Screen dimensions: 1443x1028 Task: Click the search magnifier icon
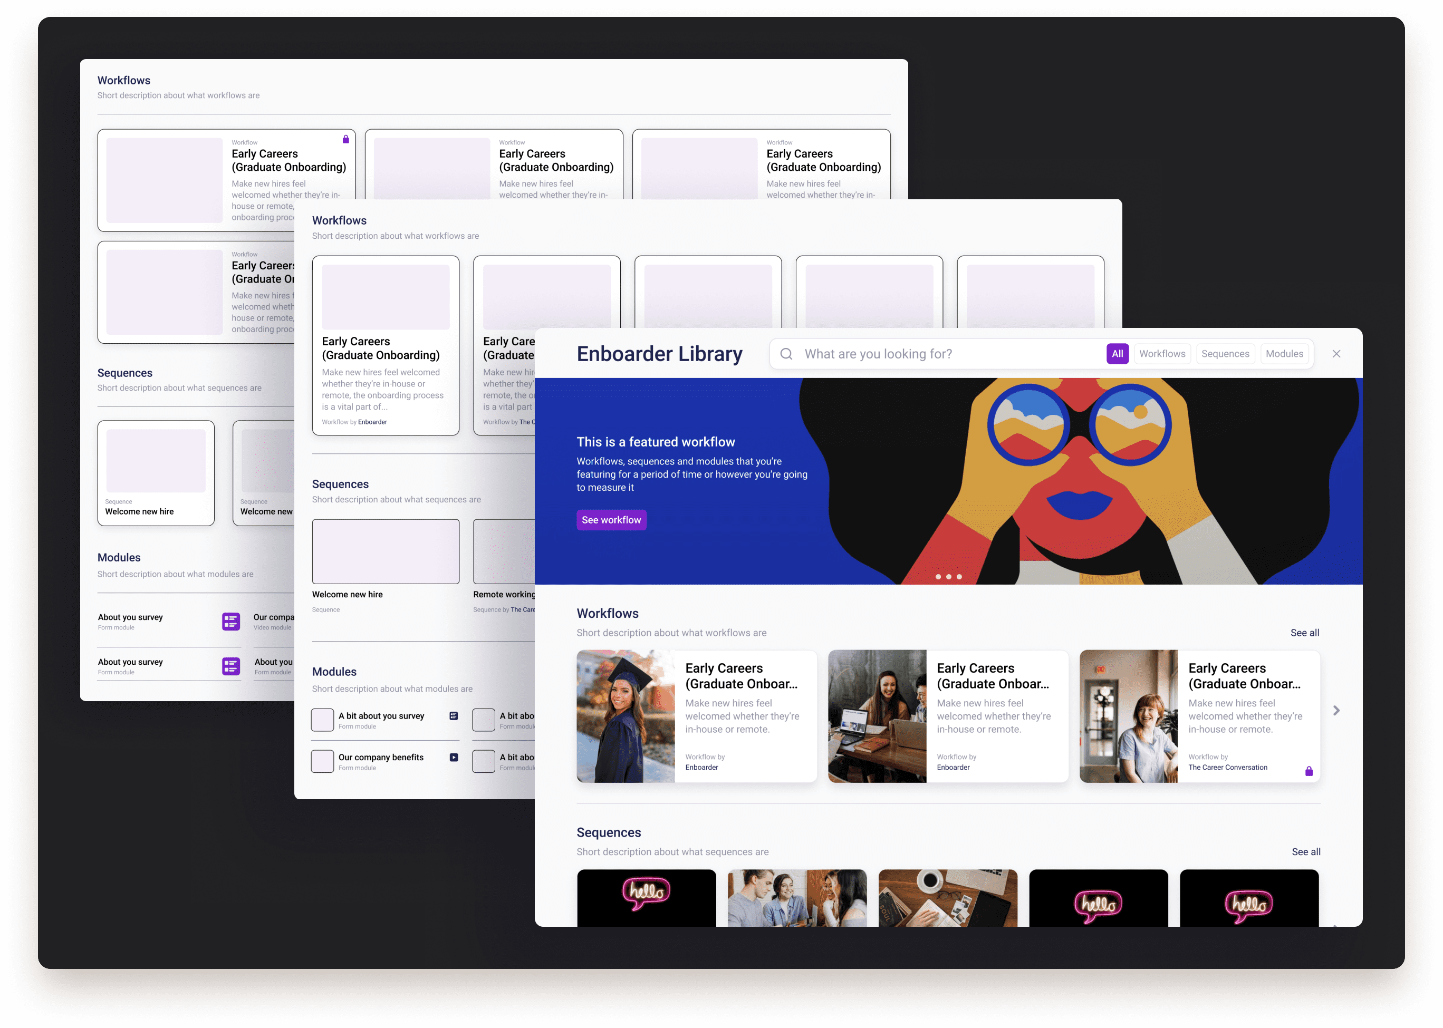[786, 354]
